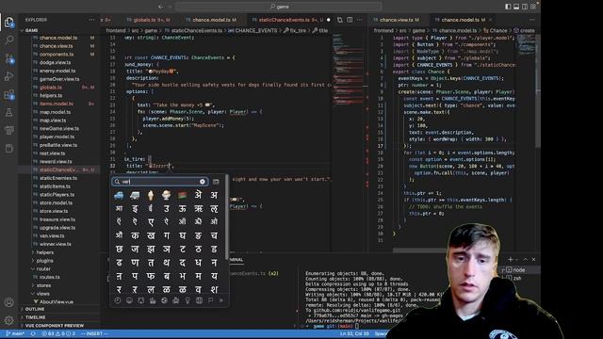Collapse the views folder
Viewport: 603px width, 339px height.
(x=42, y=294)
